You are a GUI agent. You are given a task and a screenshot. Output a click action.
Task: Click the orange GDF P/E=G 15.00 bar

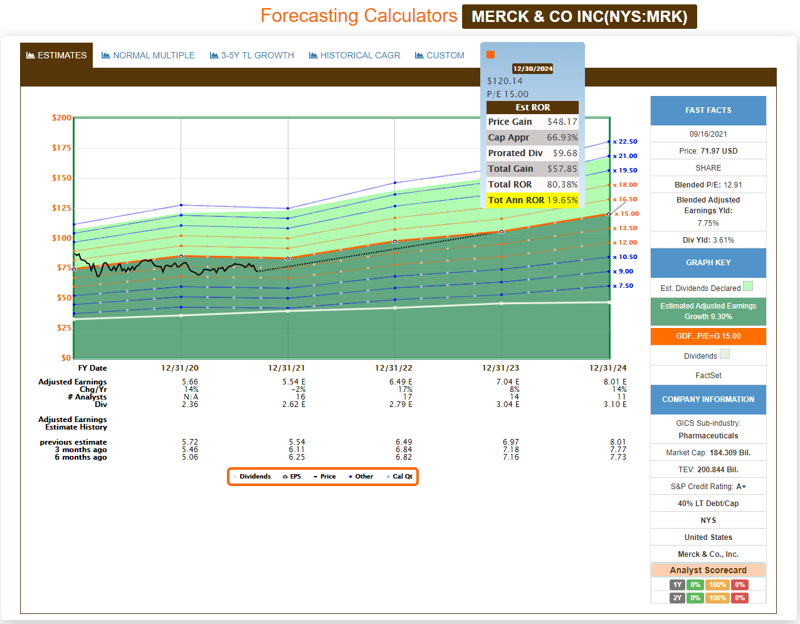(x=708, y=336)
